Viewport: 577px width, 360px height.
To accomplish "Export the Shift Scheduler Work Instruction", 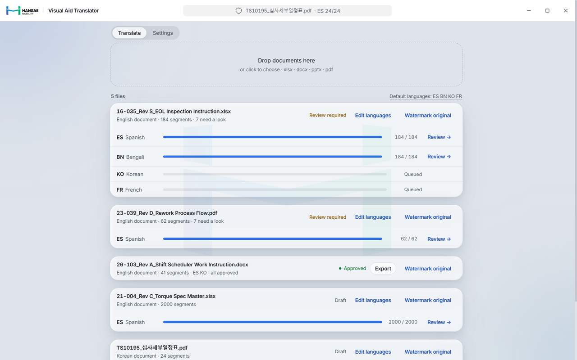I will coord(383,269).
